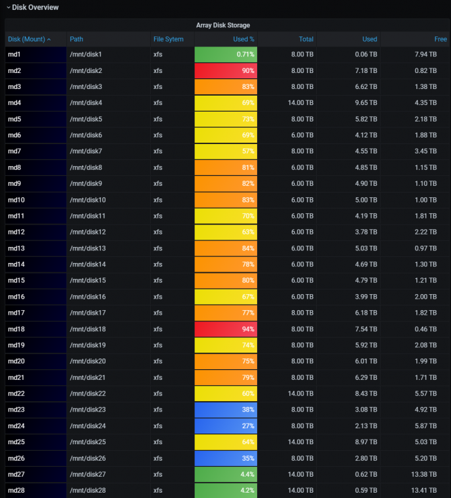Click the /mnt/disk24 path cell

(108, 426)
